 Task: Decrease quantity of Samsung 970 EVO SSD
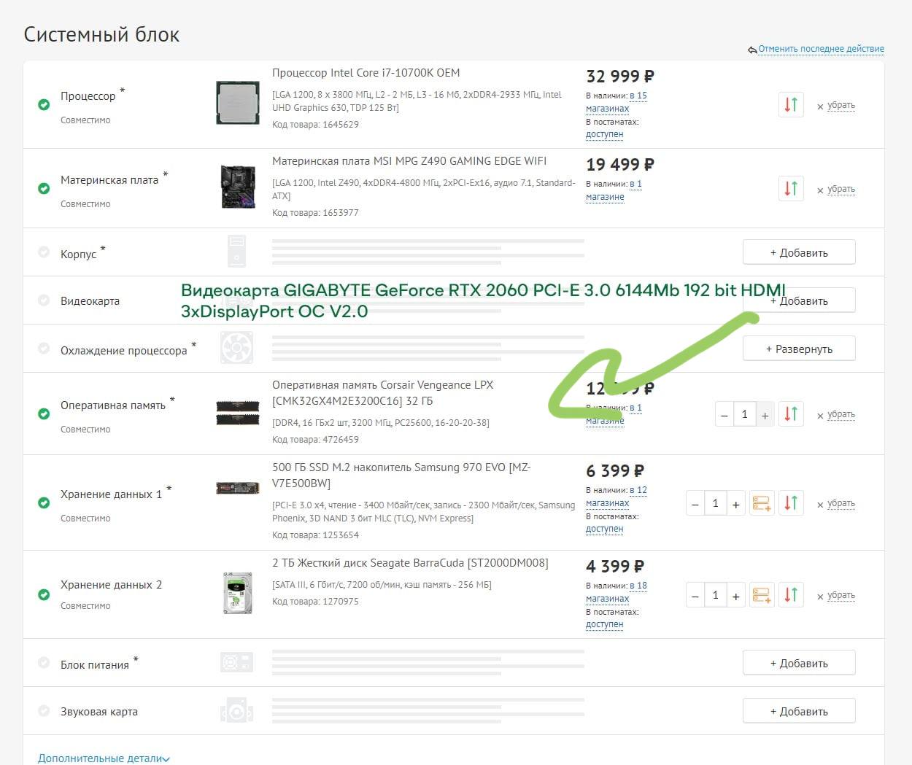[695, 504]
